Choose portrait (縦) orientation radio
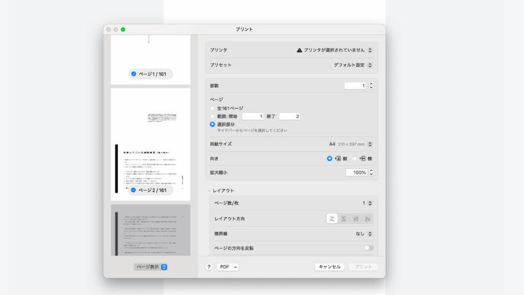 coord(329,159)
